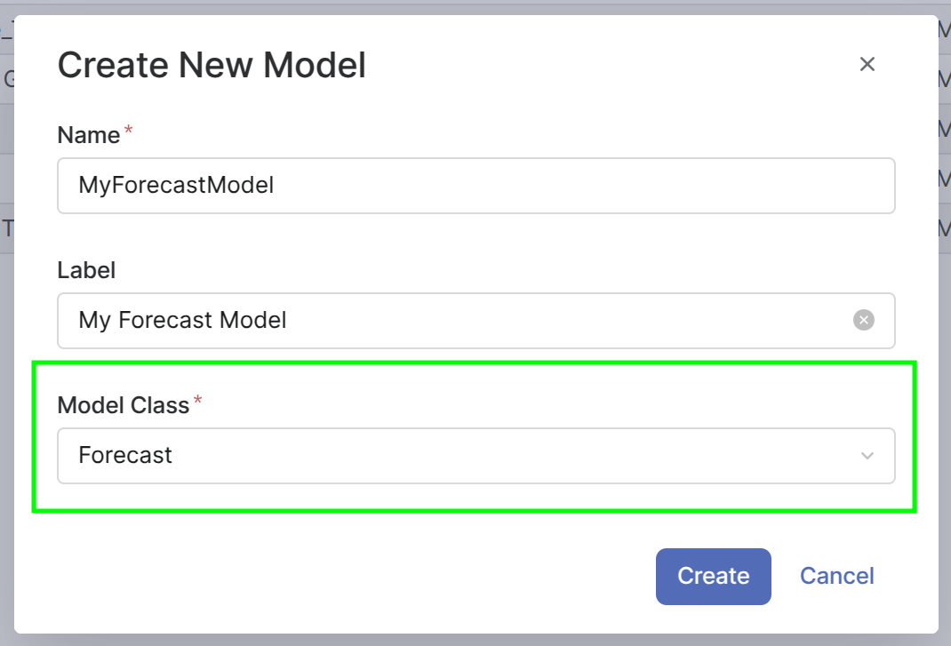Place cursor in My Forecast Model text
Viewport: 951px width, 646px height.
click(182, 320)
